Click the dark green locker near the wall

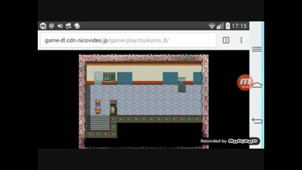pos(182,85)
